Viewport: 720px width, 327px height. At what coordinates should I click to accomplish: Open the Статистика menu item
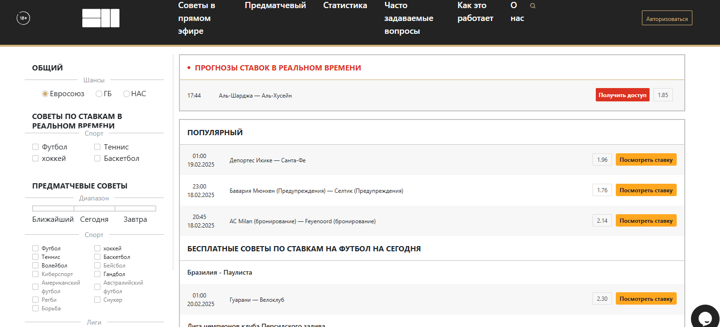point(345,6)
